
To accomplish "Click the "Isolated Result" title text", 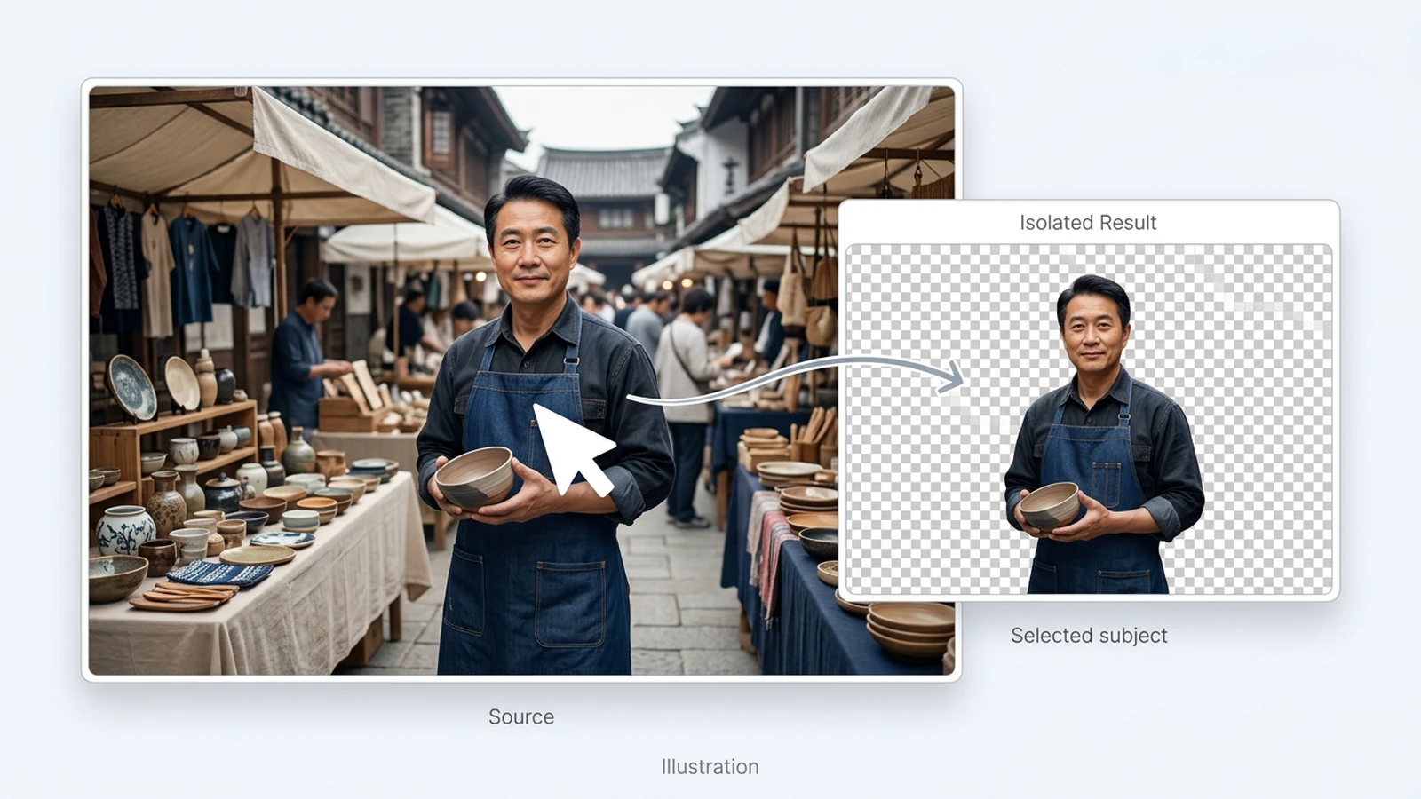I will pyautogui.click(x=1088, y=223).
